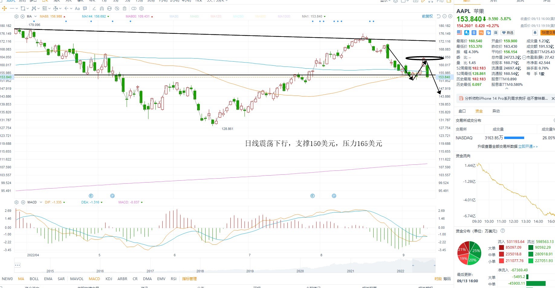This screenshot has width=555, height=288.
Task: Open the MA indicator dropdown arrow
Action: (x=35, y=16)
